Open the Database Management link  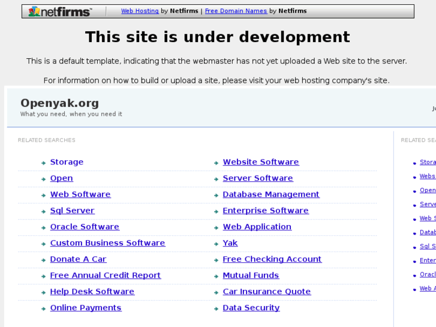271,194
